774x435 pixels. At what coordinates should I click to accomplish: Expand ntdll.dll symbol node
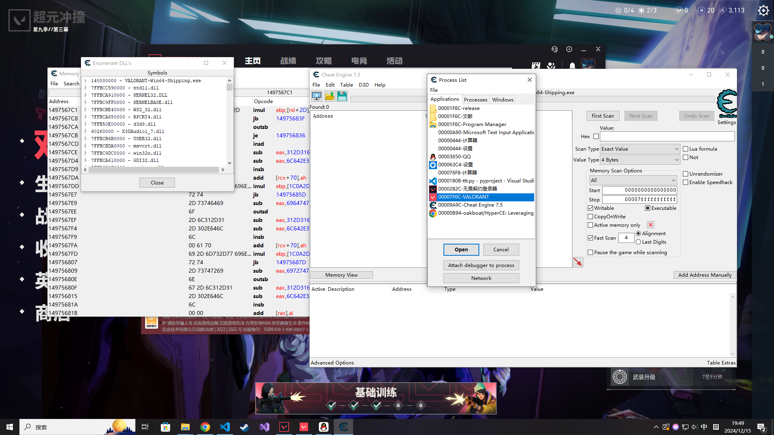click(x=85, y=88)
